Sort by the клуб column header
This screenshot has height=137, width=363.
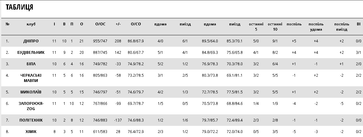pos(31,24)
